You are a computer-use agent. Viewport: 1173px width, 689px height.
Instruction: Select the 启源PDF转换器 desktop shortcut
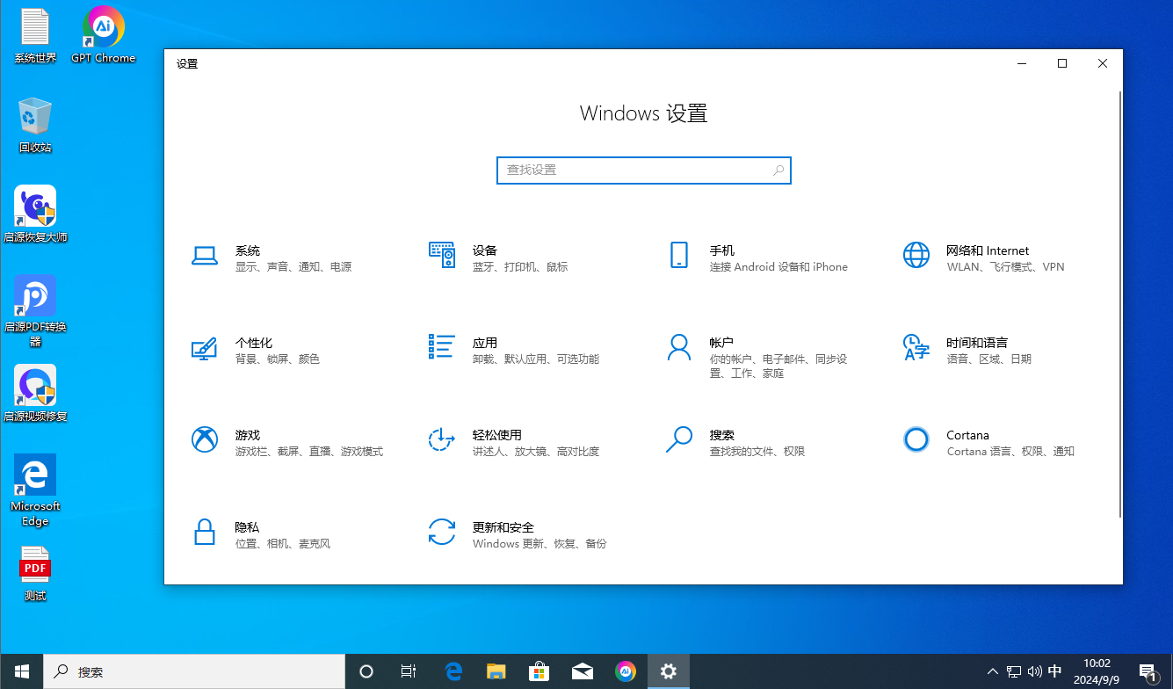pyautogui.click(x=35, y=311)
